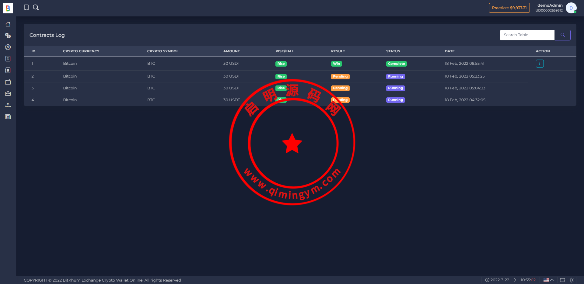Screen dimensions: 584x284
Task: Expand the US flag language selector
Action: pyautogui.click(x=548, y=280)
